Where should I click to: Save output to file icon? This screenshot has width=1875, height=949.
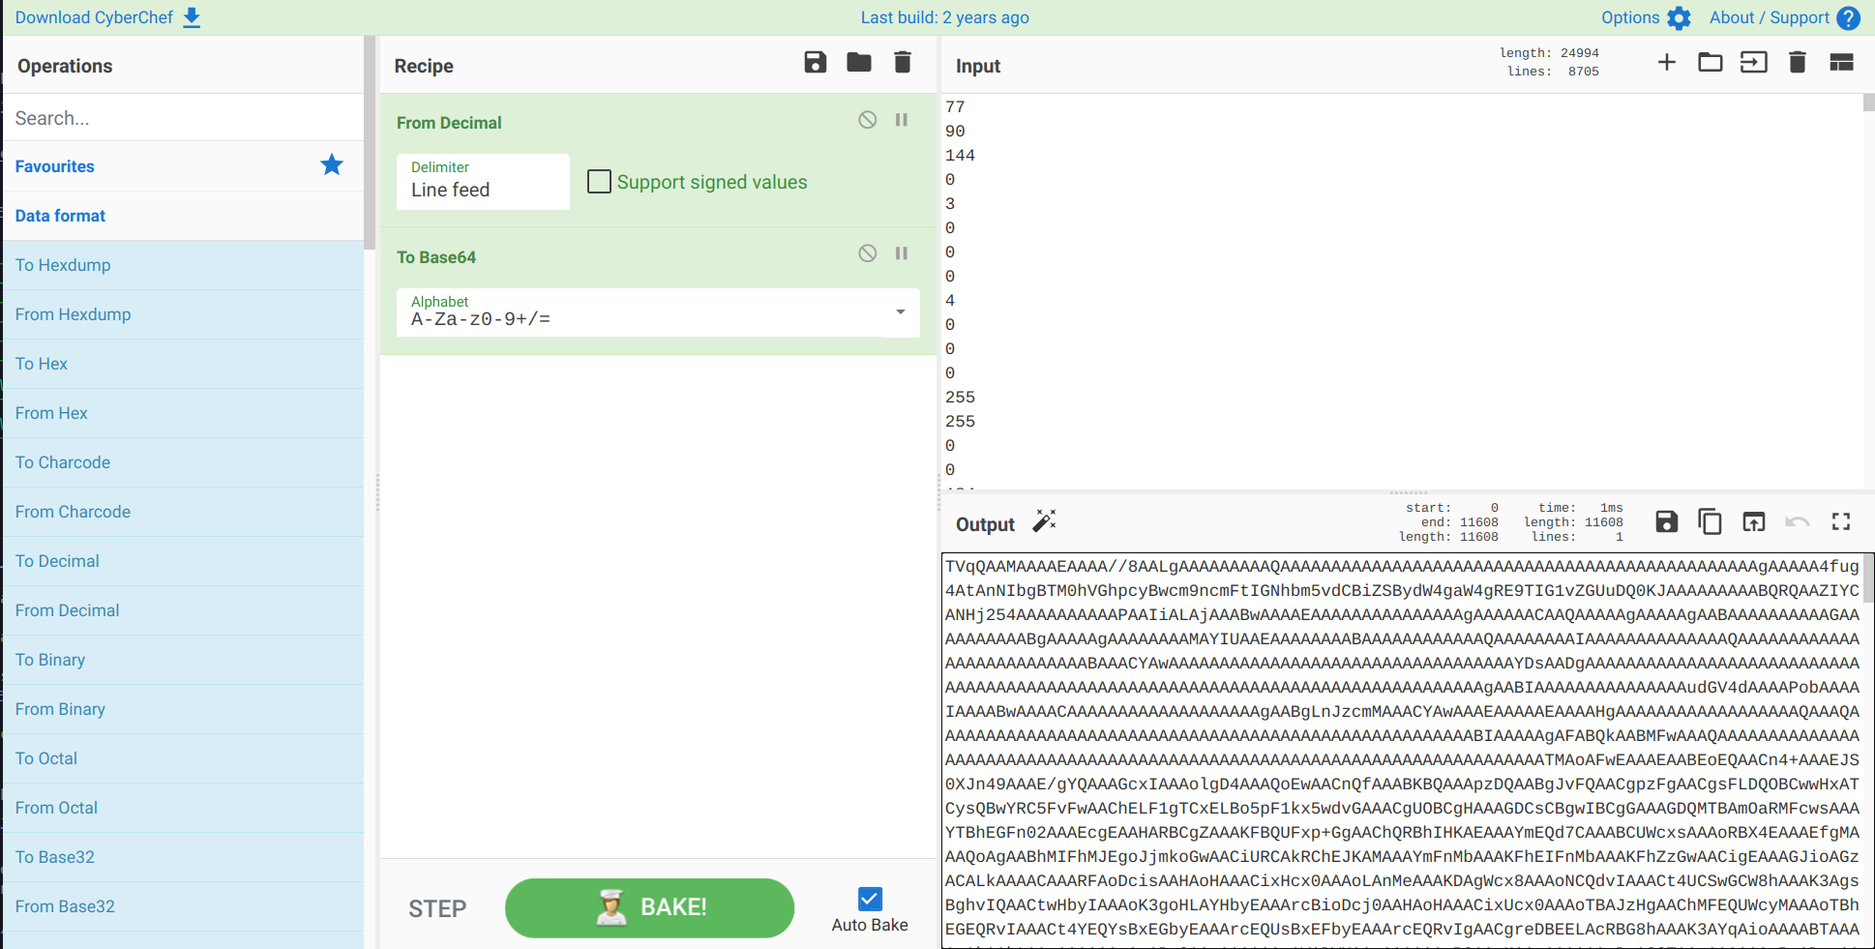pos(1667,522)
